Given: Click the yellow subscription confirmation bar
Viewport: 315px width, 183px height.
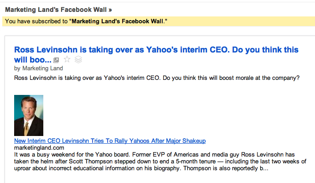Looking at the screenshot, I should click(159, 21).
